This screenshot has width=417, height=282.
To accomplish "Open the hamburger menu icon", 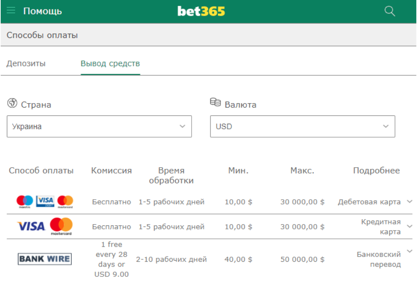I will tap(11, 11).
